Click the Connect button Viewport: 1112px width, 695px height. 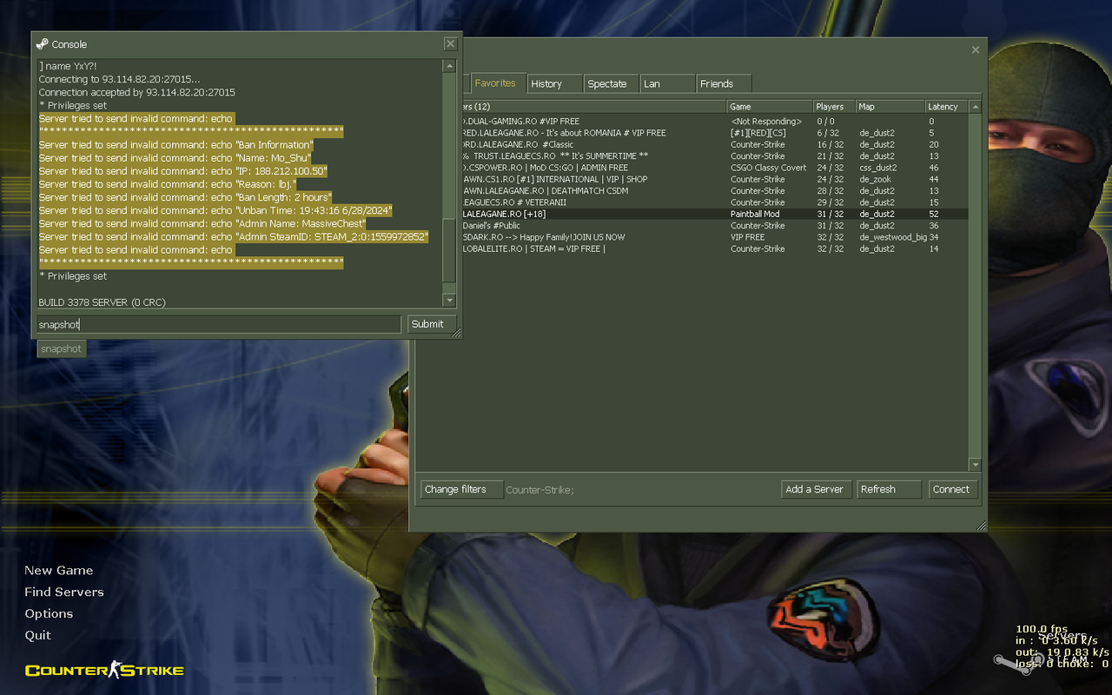tap(953, 489)
